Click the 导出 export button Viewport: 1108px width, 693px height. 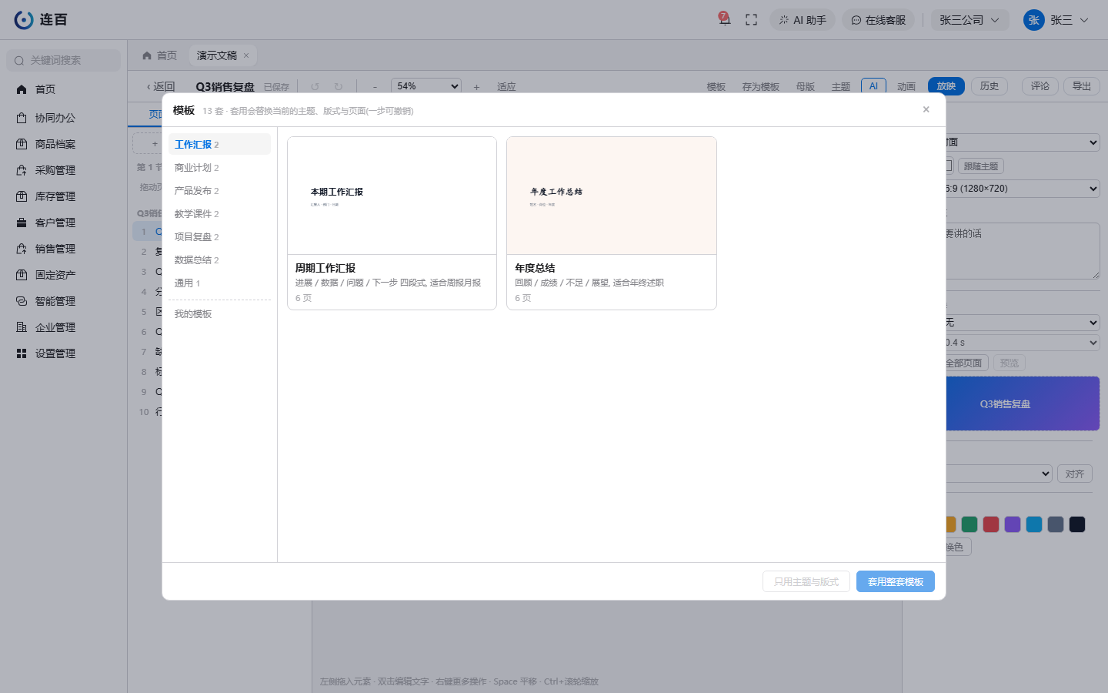tap(1082, 86)
